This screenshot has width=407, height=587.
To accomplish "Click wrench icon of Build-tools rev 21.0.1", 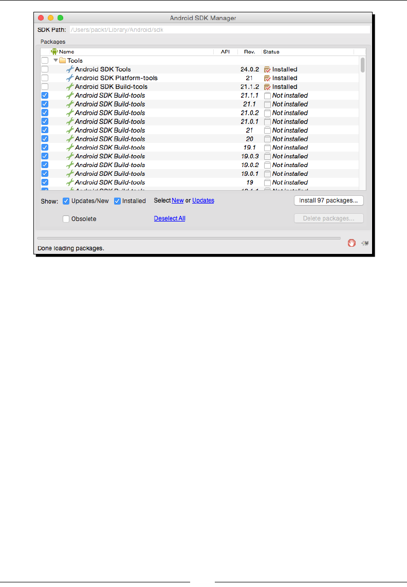I will 70,121.
